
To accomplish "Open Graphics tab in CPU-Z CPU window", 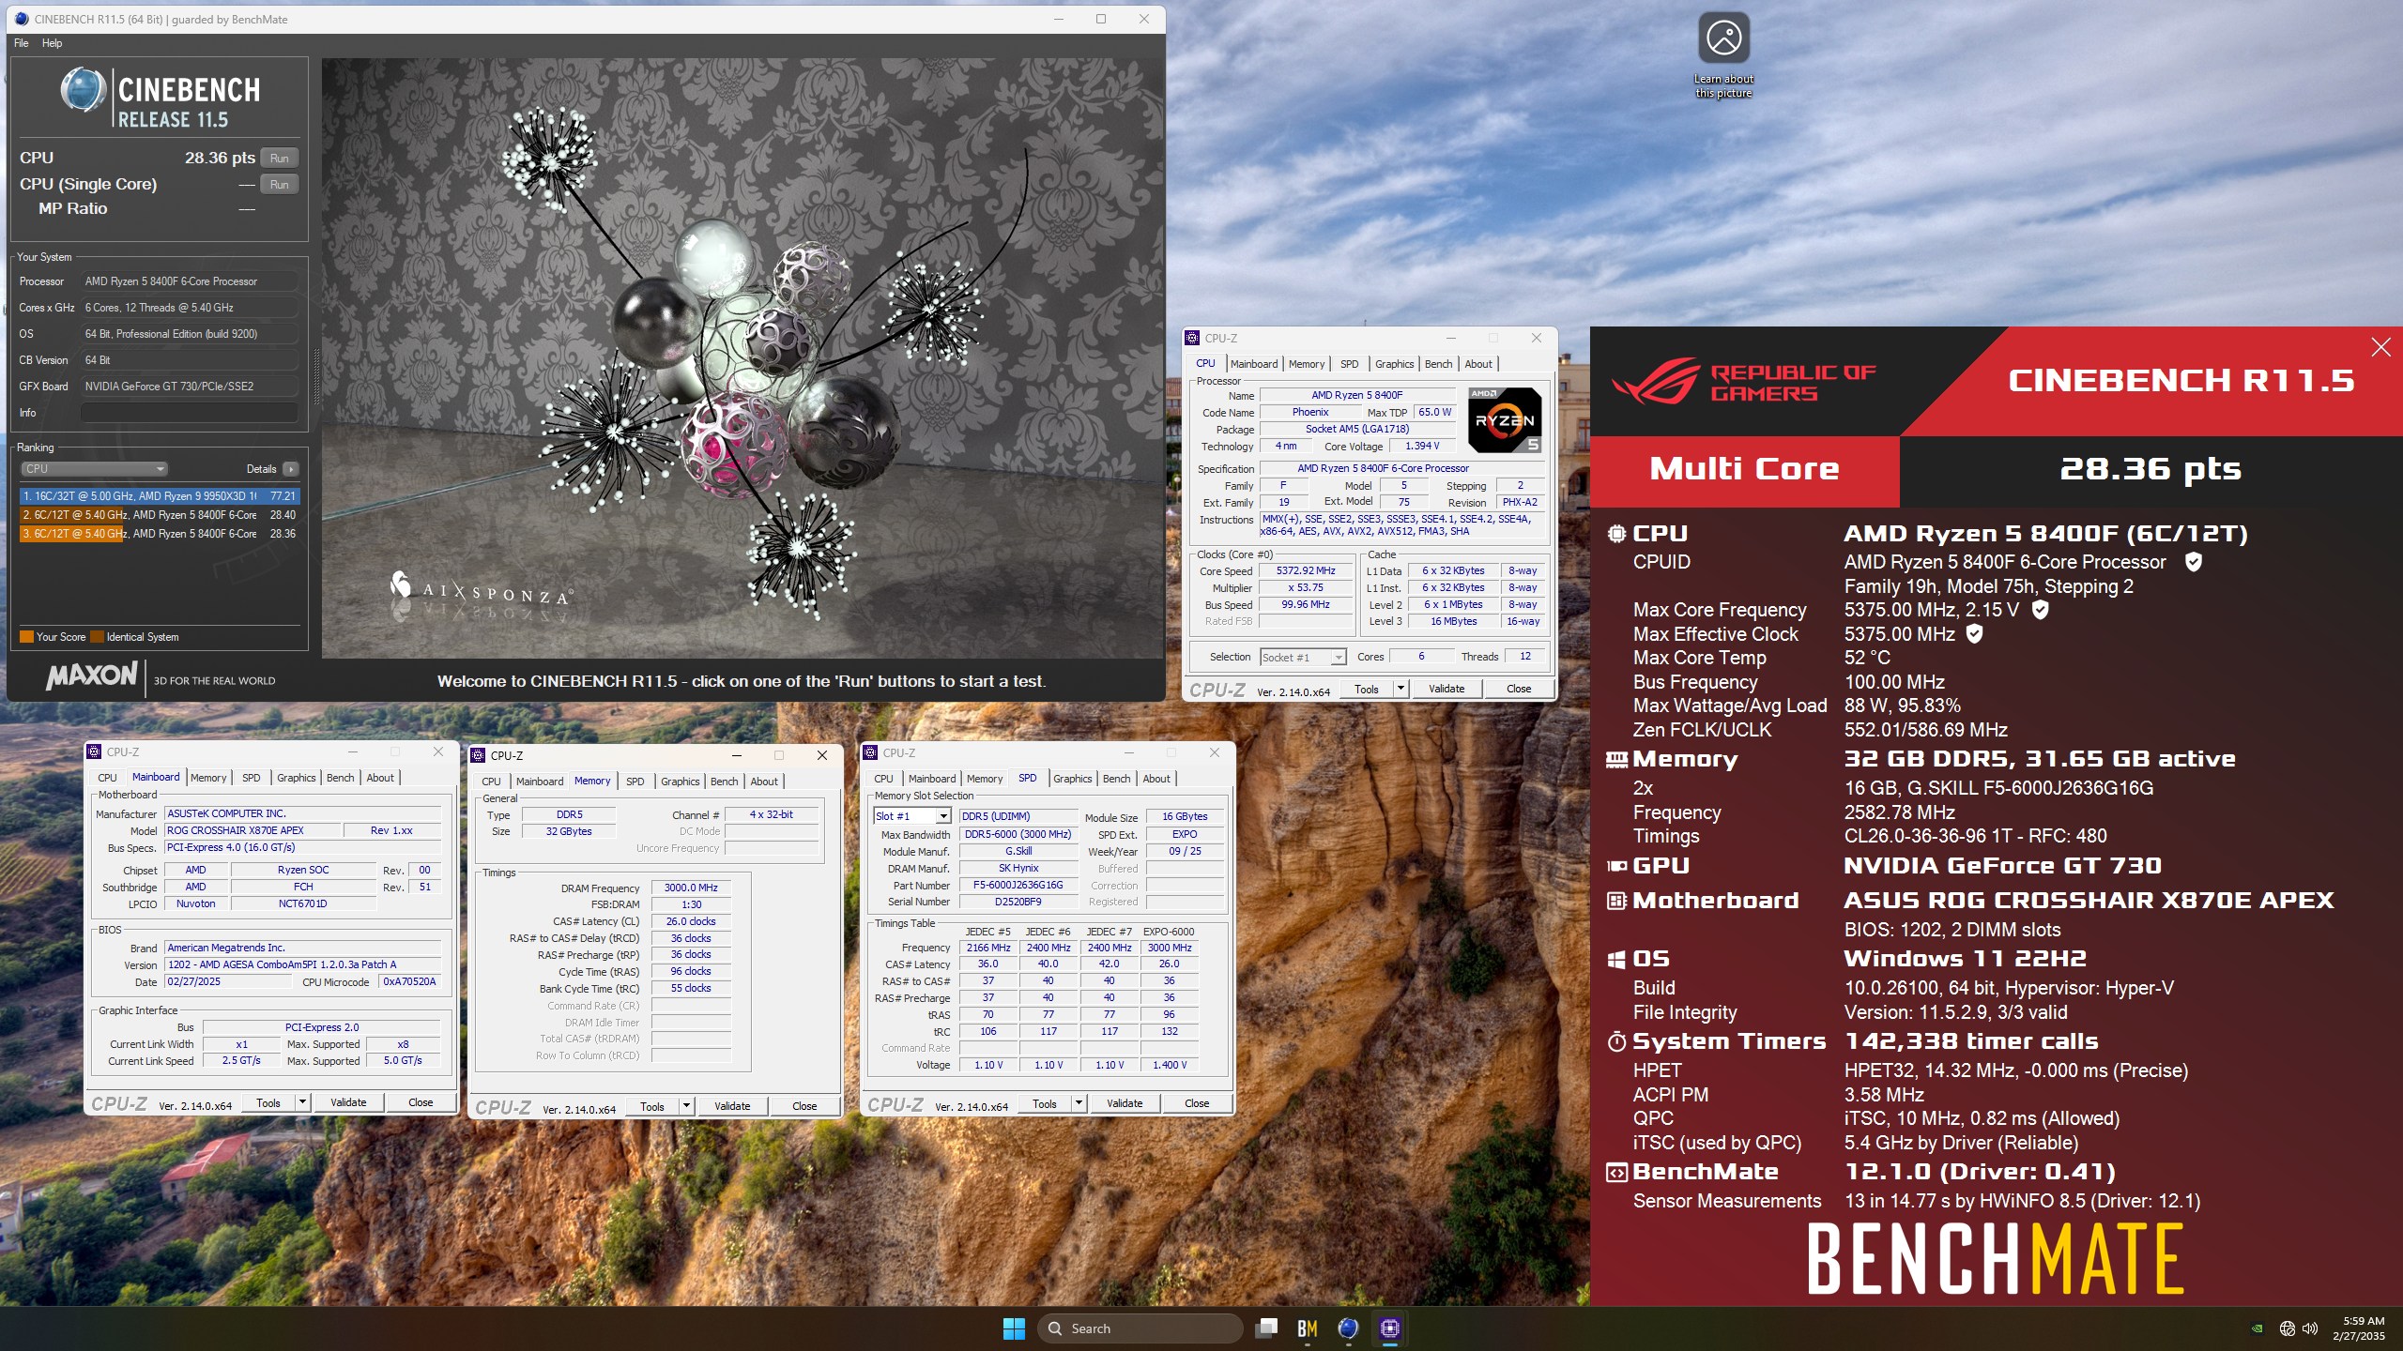I will pyautogui.click(x=1394, y=364).
